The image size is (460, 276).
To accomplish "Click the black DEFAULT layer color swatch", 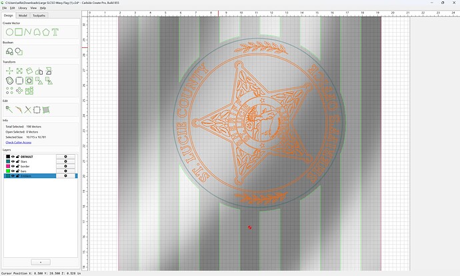I will 8,157.
